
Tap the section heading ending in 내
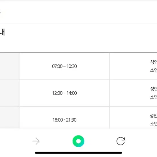pyautogui.click(x=2, y=32)
